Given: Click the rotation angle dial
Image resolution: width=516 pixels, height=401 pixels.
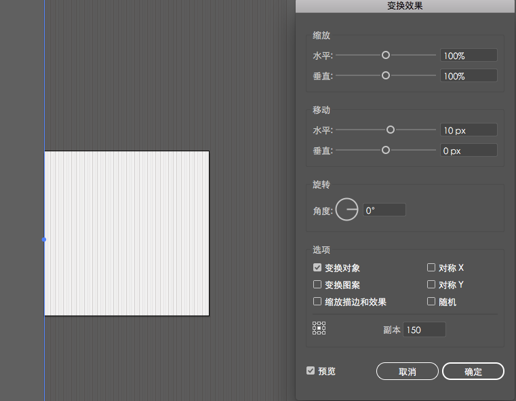Looking at the screenshot, I should 347,210.
